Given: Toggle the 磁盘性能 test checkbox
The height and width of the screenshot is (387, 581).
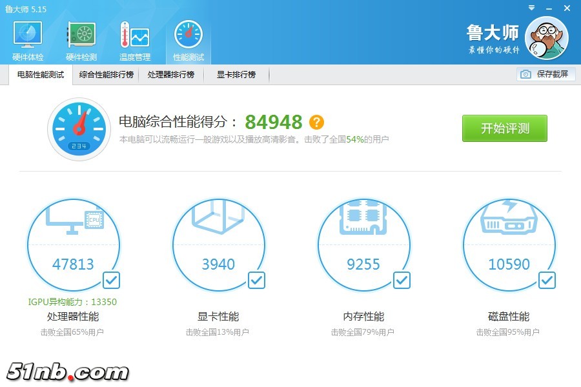Looking at the screenshot, I should point(547,280).
